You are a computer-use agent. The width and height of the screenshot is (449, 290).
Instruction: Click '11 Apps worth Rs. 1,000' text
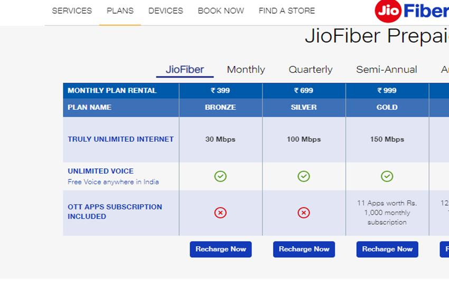(387, 208)
